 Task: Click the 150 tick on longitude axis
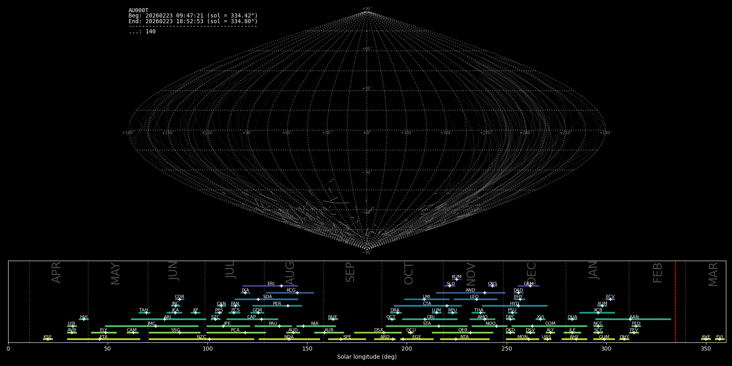click(x=307, y=349)
